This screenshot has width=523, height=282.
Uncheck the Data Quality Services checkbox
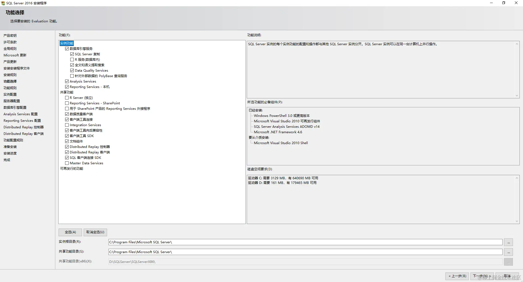(72, 71)
